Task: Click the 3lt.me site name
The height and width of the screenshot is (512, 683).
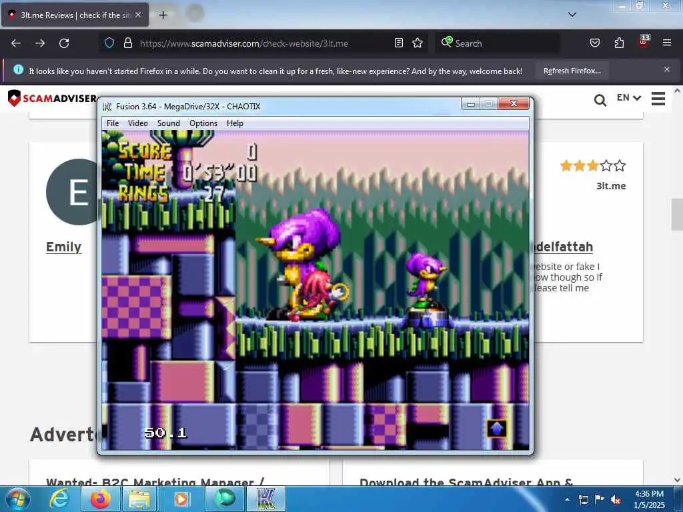Action: pos(611,186)
